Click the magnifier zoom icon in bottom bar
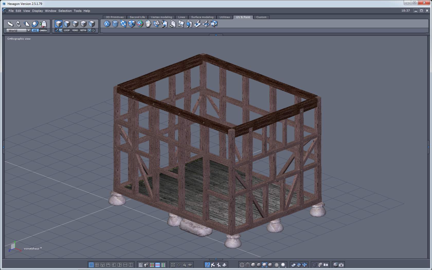 [x=184, y=265]
